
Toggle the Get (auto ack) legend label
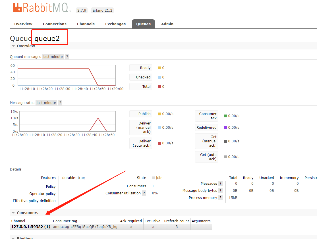tap(206, 157)
